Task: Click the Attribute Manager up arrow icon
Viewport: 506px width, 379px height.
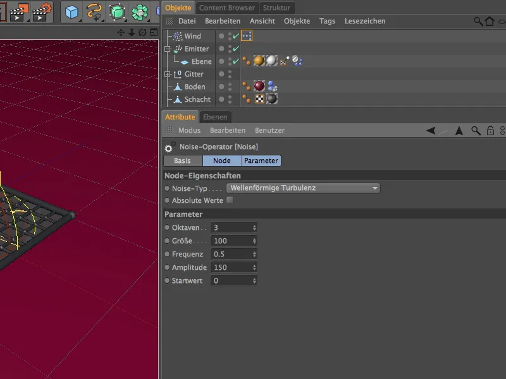Action: pyautogui.click(x=459, y=131)
